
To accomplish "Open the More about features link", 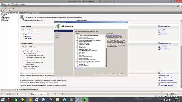I will pyautogui.click(x=80, y=69).
